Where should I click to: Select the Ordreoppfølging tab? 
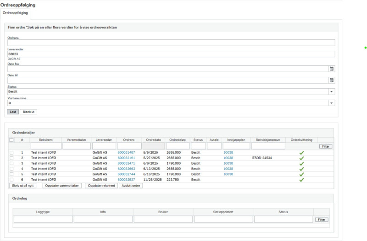[x=15, y=13]
